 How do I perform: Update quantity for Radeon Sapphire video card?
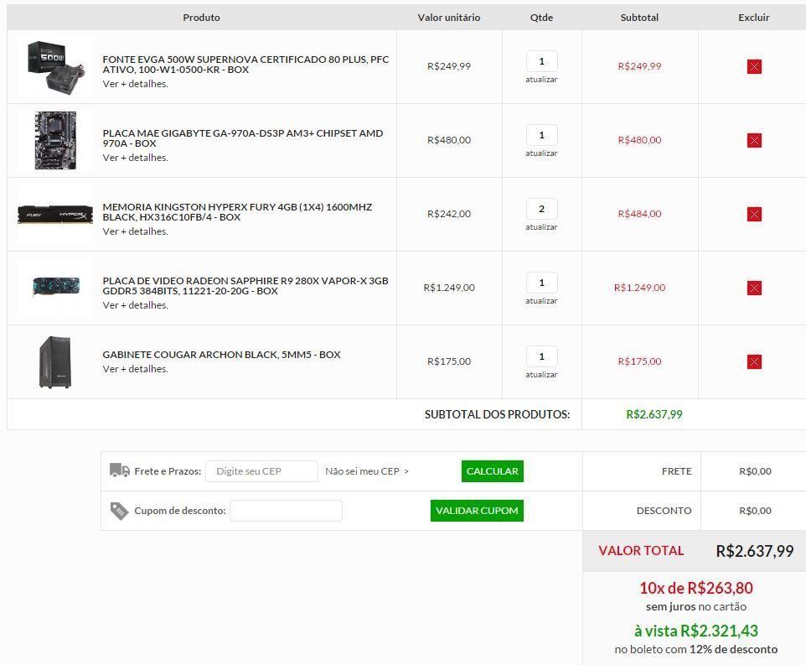(x=541, y=301)
